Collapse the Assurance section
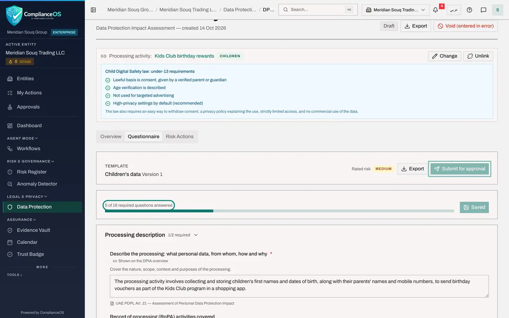The width and height of the screenshot is (509, 318). tap(21, 219)
